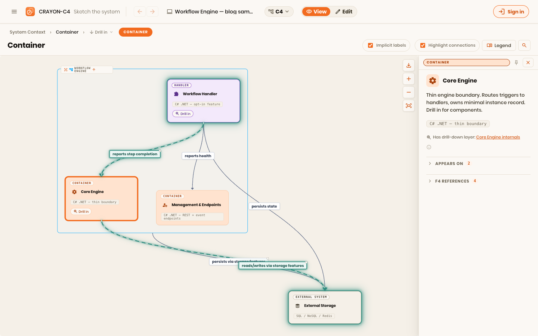Open the Core Engine internals link

(498, 137)
